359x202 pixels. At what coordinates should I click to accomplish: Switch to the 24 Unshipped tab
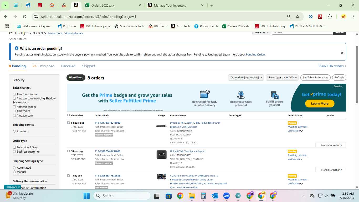click(x=43, y=66)
